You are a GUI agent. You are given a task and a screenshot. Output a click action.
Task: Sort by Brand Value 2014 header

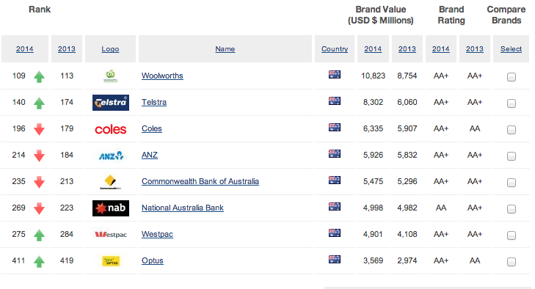click(373, 49)
